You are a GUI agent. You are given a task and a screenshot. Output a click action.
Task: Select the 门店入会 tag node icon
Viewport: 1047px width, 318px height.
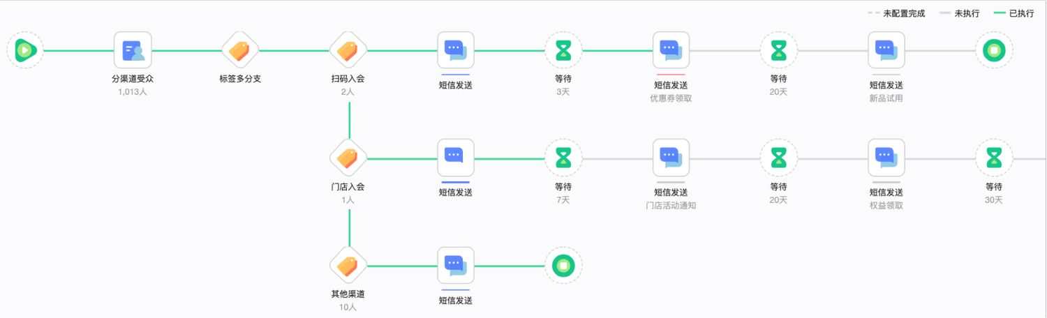pyautogui.click(x=348, y=158)
